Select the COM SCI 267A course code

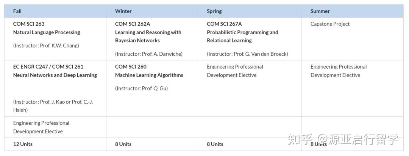224,24
